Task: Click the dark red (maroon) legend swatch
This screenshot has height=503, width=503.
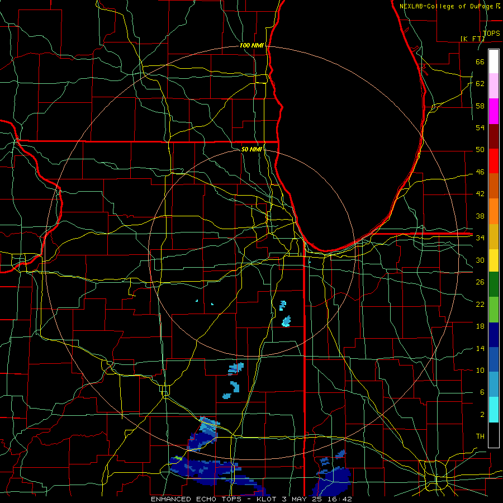Action: [x=493, y=136]
